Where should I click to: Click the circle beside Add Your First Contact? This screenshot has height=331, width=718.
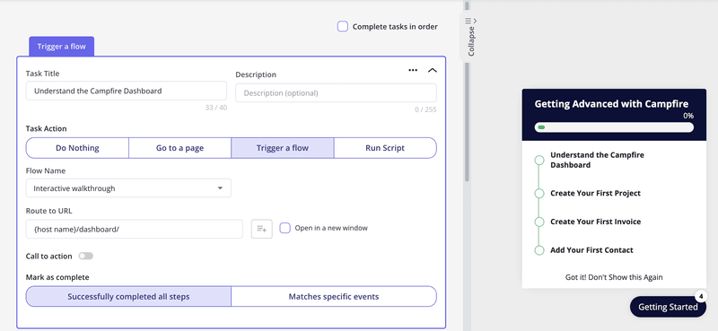(539, 250)
